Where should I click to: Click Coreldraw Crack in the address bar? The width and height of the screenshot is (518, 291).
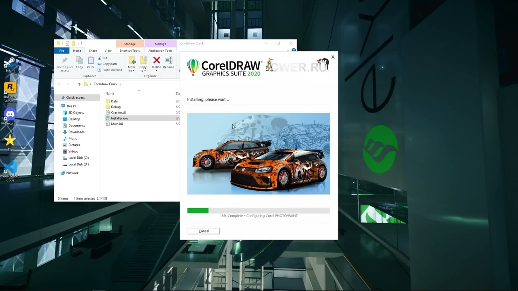[x=105, y=84]
